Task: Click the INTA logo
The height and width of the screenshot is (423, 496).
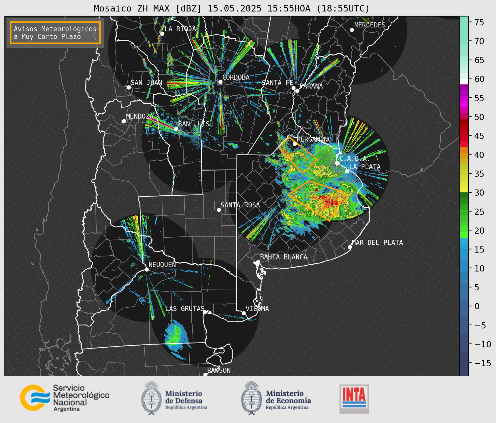Action: coord(354,399)
